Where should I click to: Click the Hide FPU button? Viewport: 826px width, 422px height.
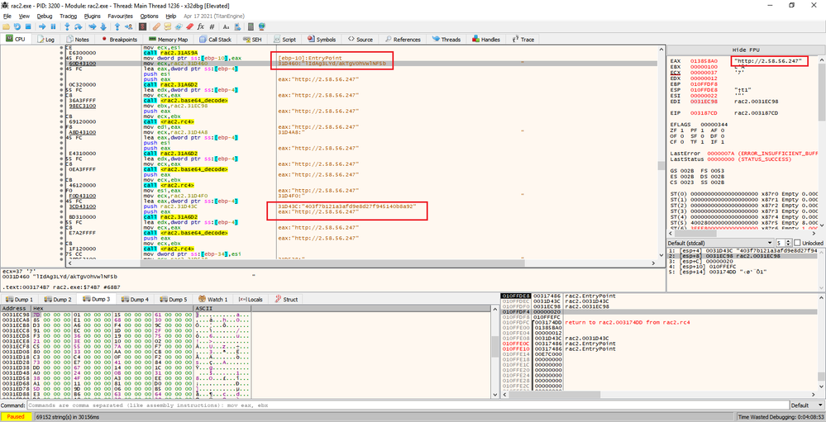coord(746,51)
